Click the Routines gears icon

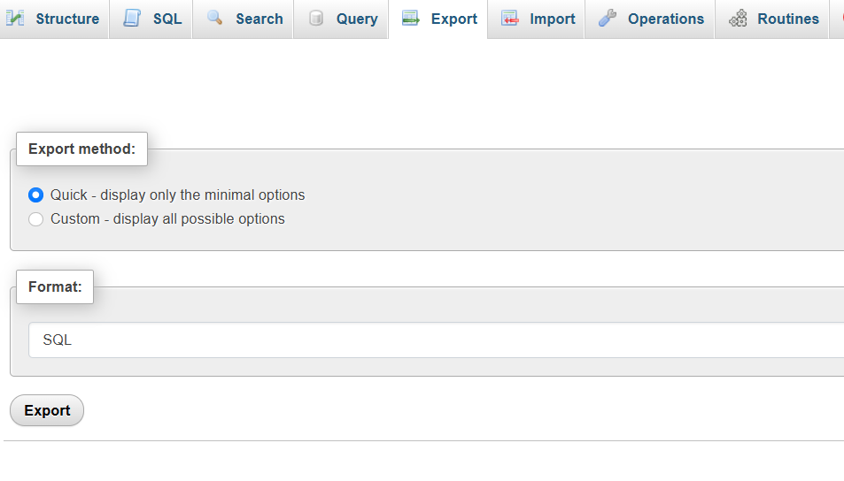tap(738, 19)
